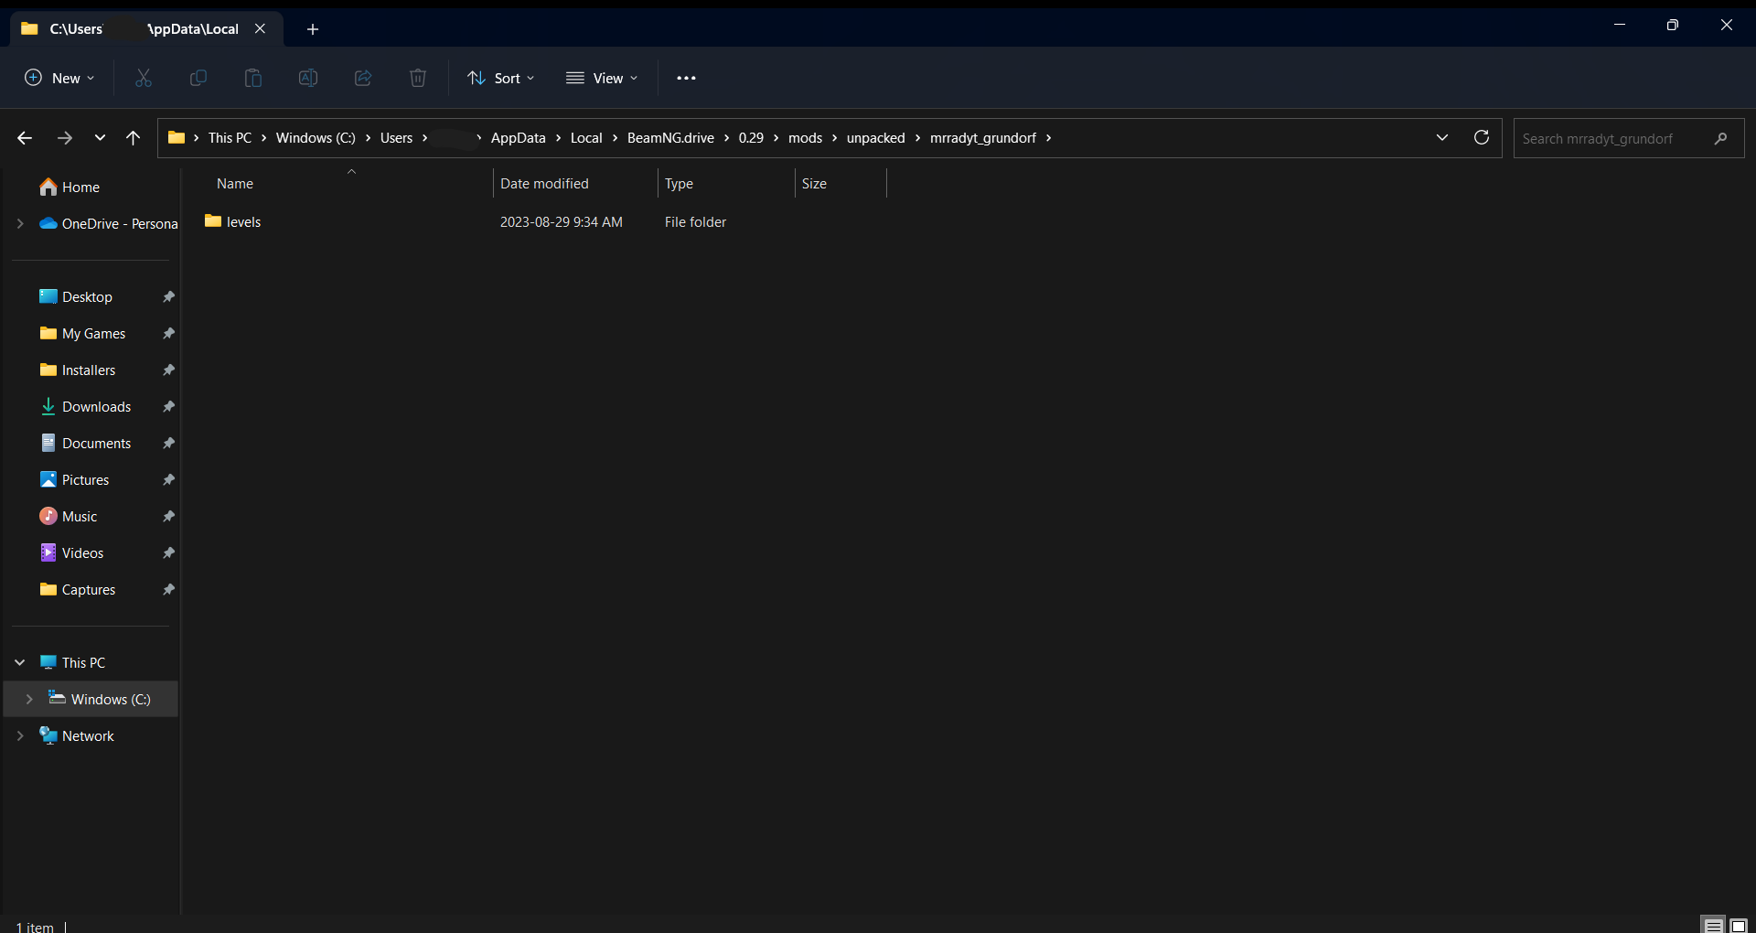Click the search magnifier icon
1756x933 pixels.
(1721, 138)
